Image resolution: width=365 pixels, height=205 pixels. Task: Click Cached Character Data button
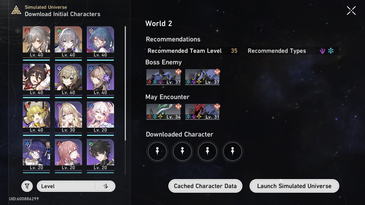click(x=205, y=186)
